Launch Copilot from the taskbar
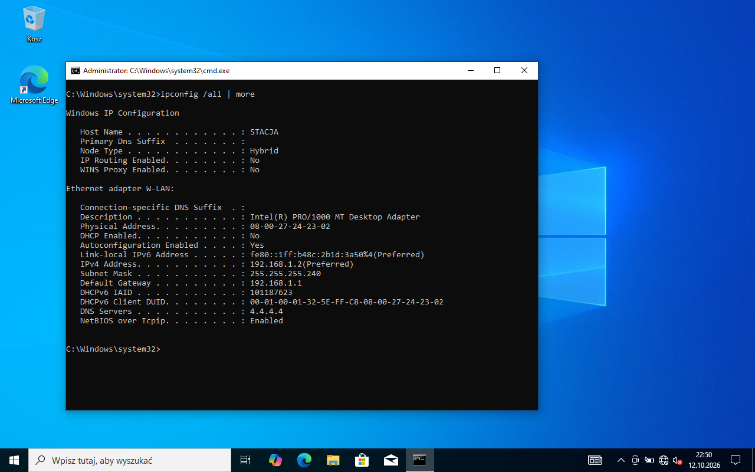The height and width of the screenshot is (472, 755). point(275,460)
